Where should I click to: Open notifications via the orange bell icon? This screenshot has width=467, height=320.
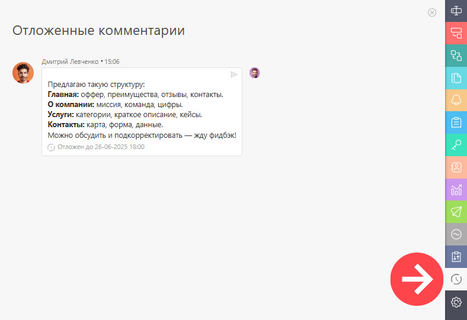tap(456, 100)
